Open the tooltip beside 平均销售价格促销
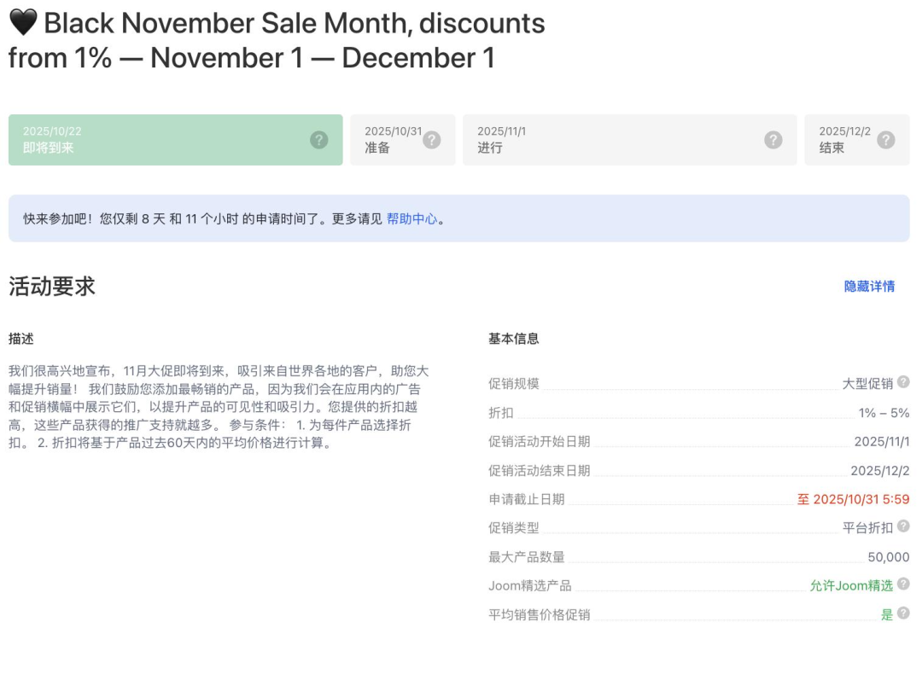This screenshot has width=922, height=674. (x=905, y=614)
